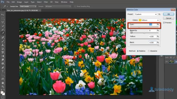Open the Window menu
Screen dimensions: 177x99
click(64, 2)
